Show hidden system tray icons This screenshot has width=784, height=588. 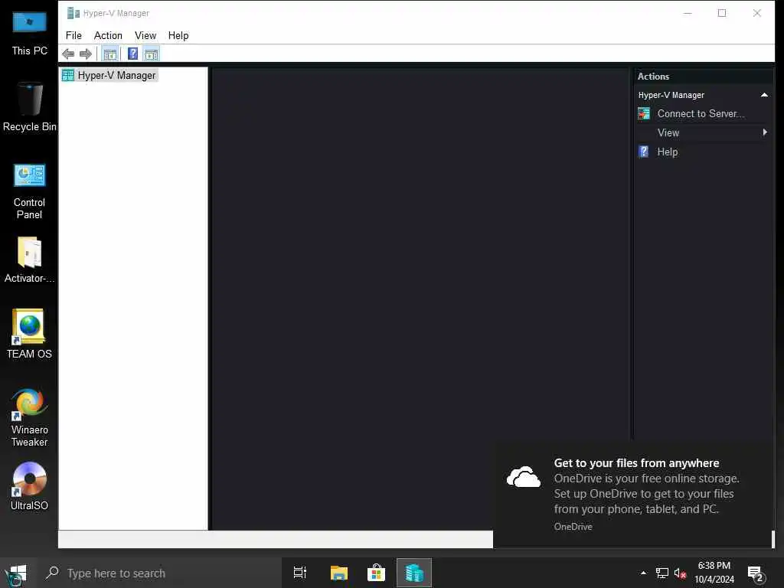click(643, 573)
